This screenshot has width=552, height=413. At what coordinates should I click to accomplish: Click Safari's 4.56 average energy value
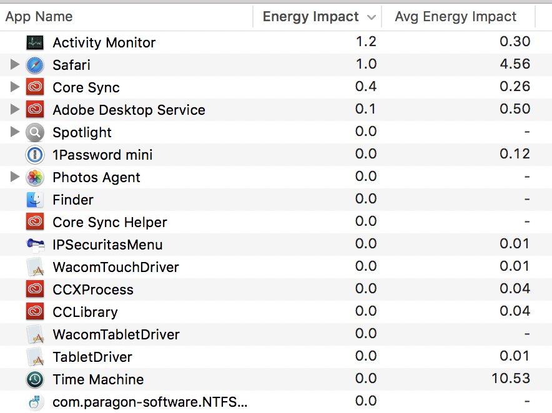515,64
